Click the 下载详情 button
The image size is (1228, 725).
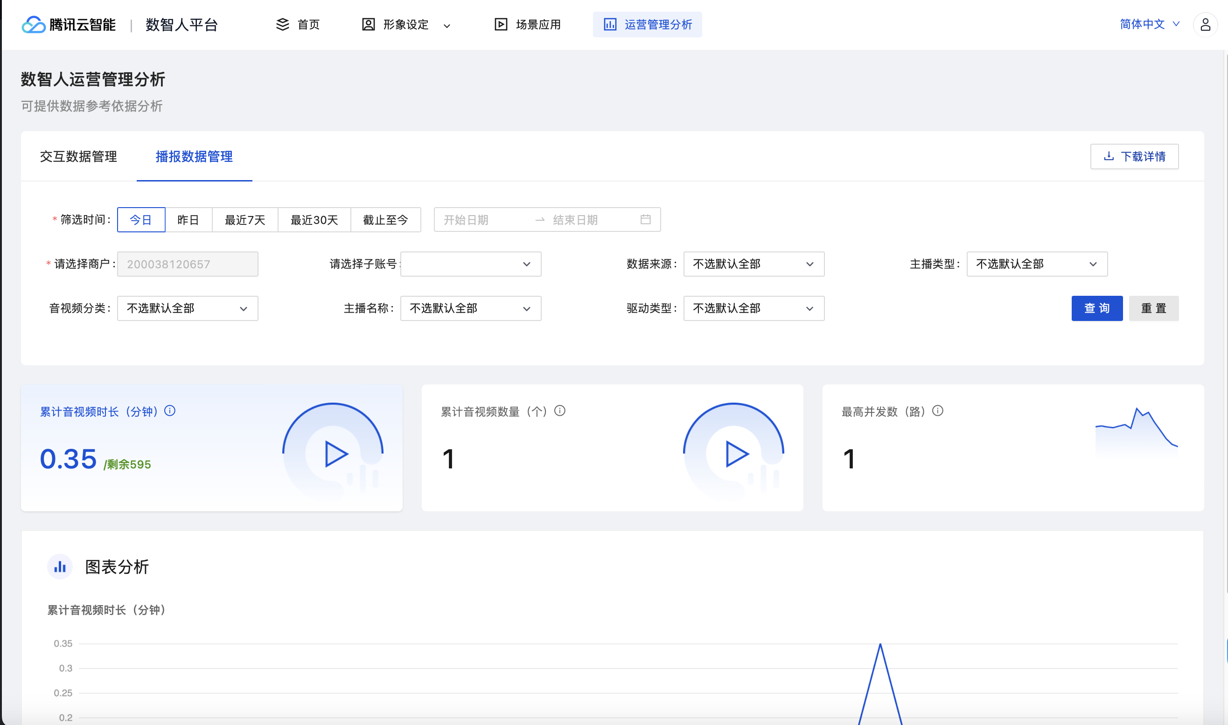1134,156
